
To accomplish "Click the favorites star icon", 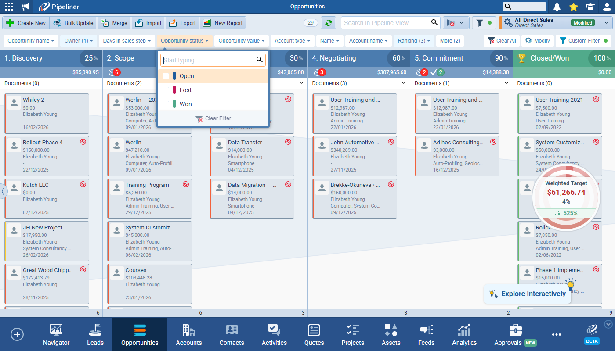I will coord(573,7).
